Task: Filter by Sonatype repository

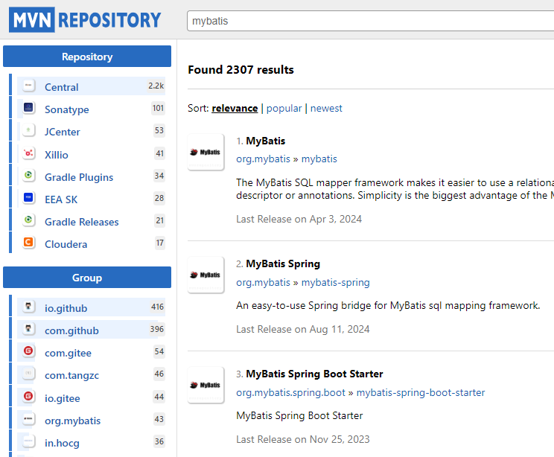Action: coord(67,109)
